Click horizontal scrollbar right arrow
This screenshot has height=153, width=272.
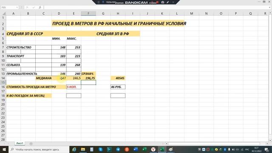[x=267, y=144]
